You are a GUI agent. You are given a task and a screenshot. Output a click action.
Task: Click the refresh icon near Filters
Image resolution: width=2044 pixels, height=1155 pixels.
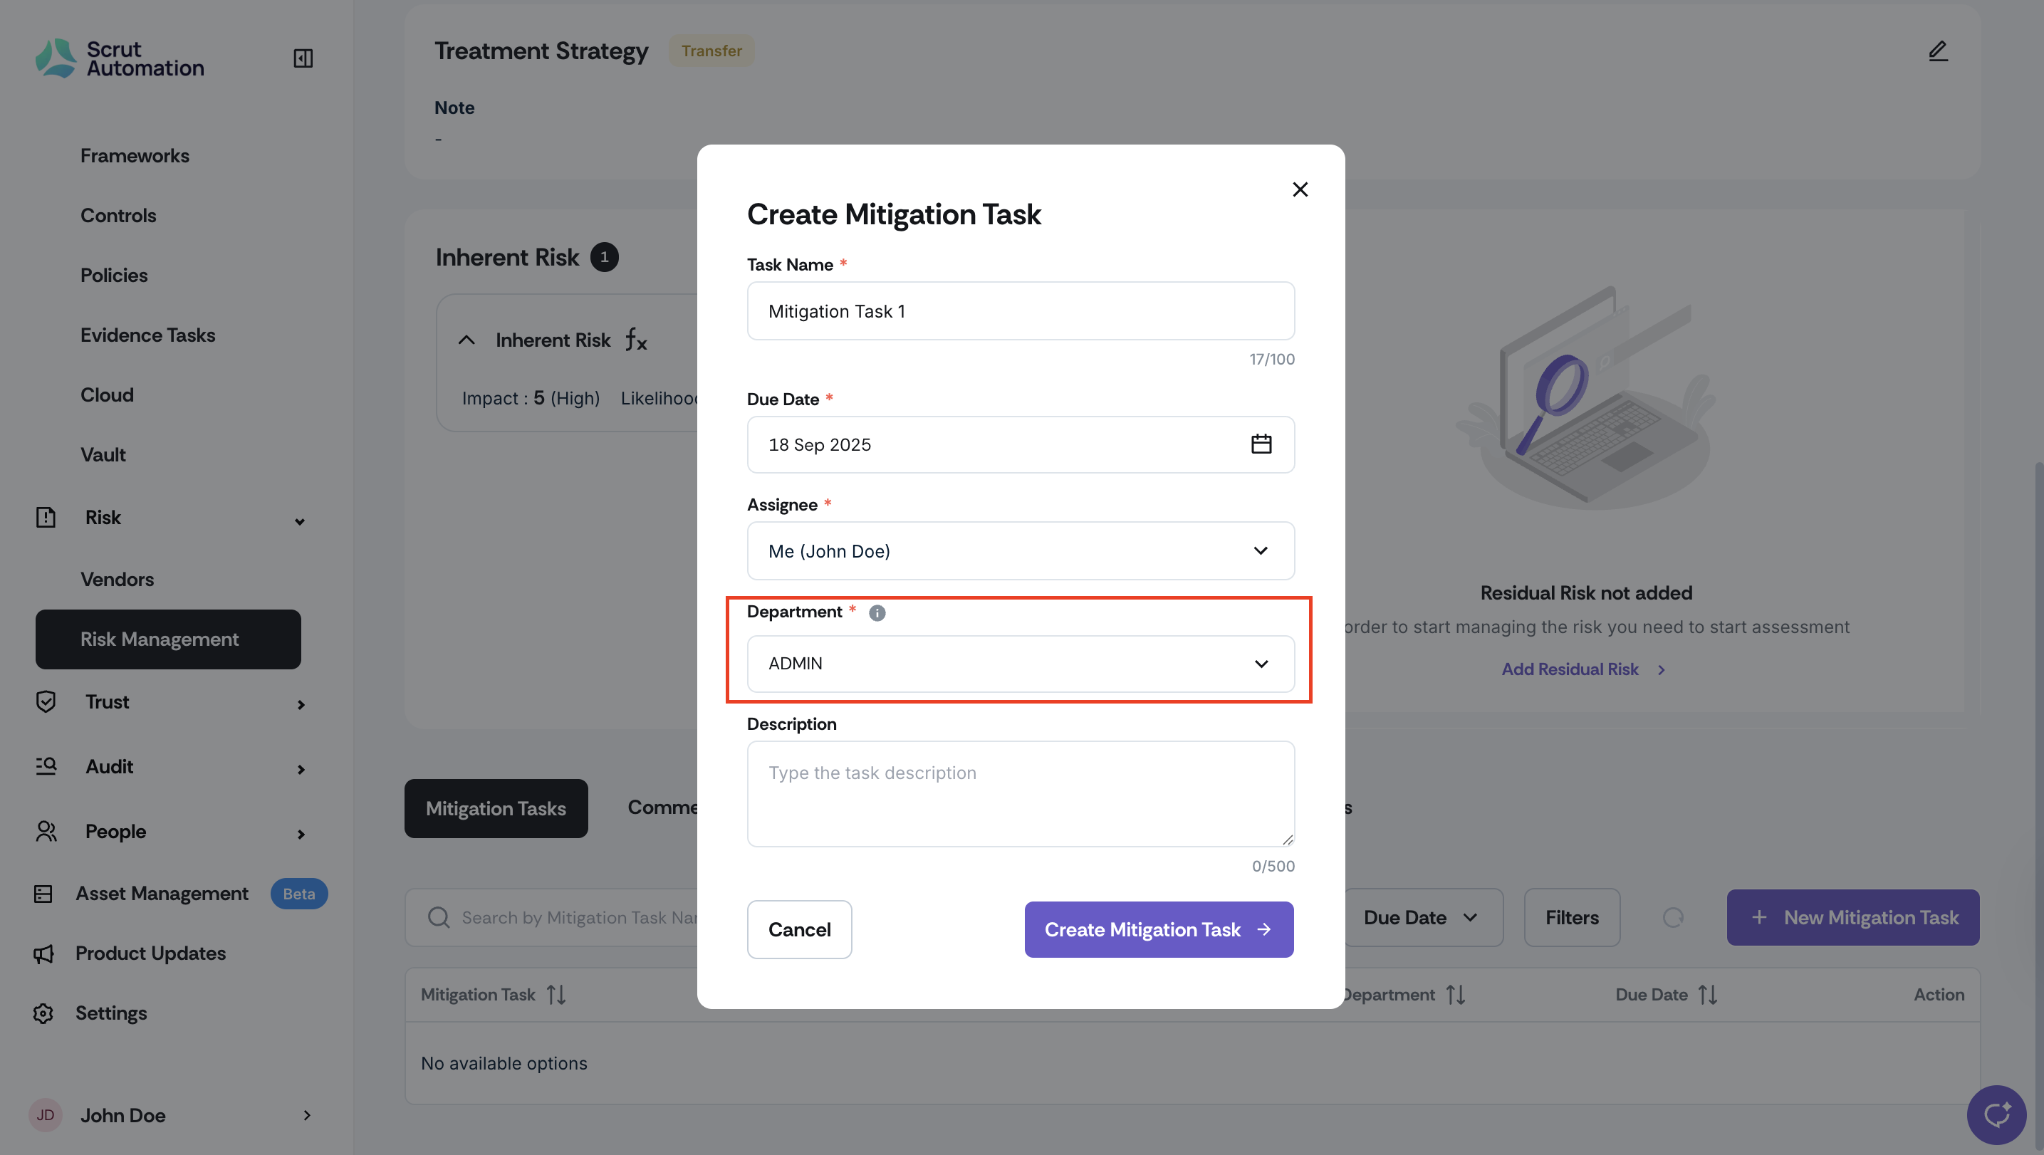click(1673, 918)
